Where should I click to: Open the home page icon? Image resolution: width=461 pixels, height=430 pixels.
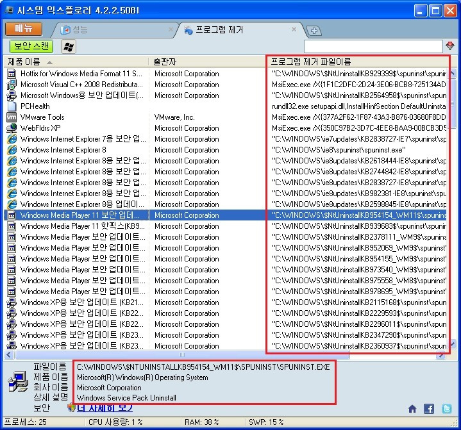click(412, 409)
